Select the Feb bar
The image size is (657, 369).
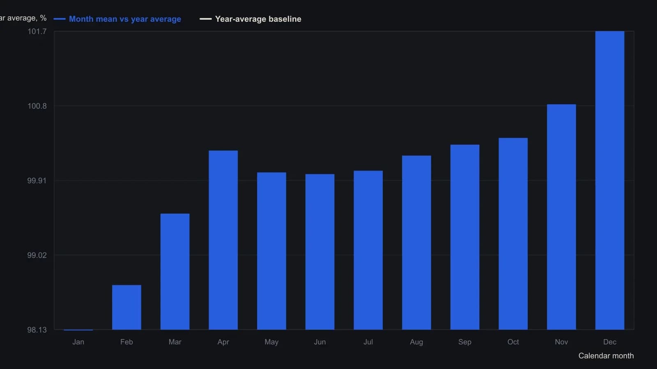[126, 307]
